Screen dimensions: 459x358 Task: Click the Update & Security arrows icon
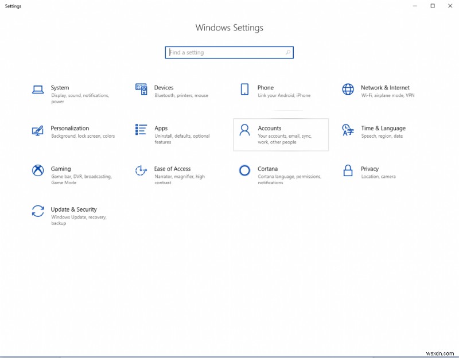[37, 211]
